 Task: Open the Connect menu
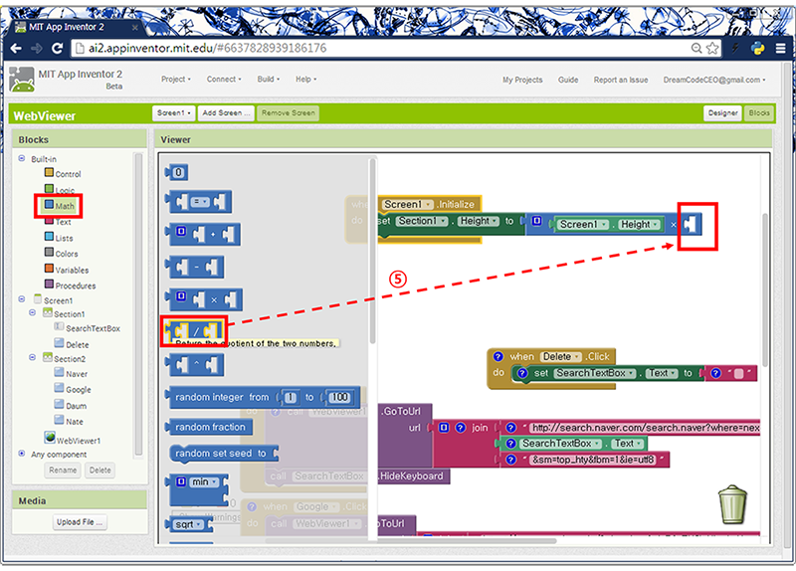pos(224,80)
